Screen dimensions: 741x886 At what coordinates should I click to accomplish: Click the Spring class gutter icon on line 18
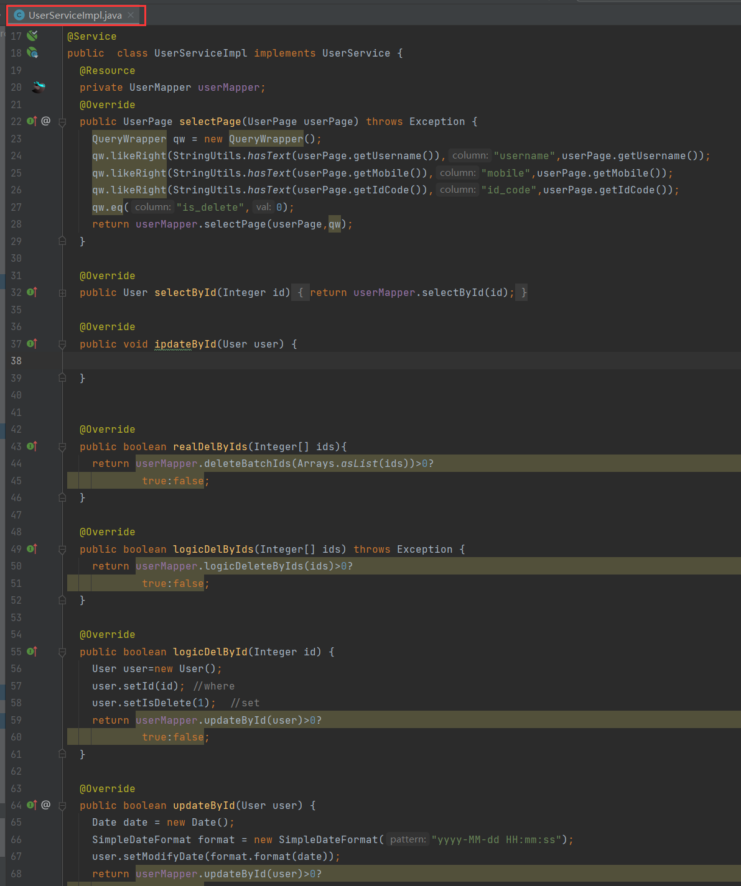coord(32,53)
